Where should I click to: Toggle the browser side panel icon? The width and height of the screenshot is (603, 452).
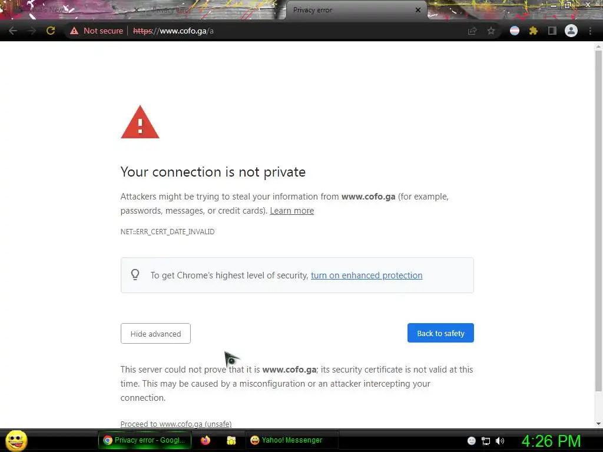click(552, 31)
